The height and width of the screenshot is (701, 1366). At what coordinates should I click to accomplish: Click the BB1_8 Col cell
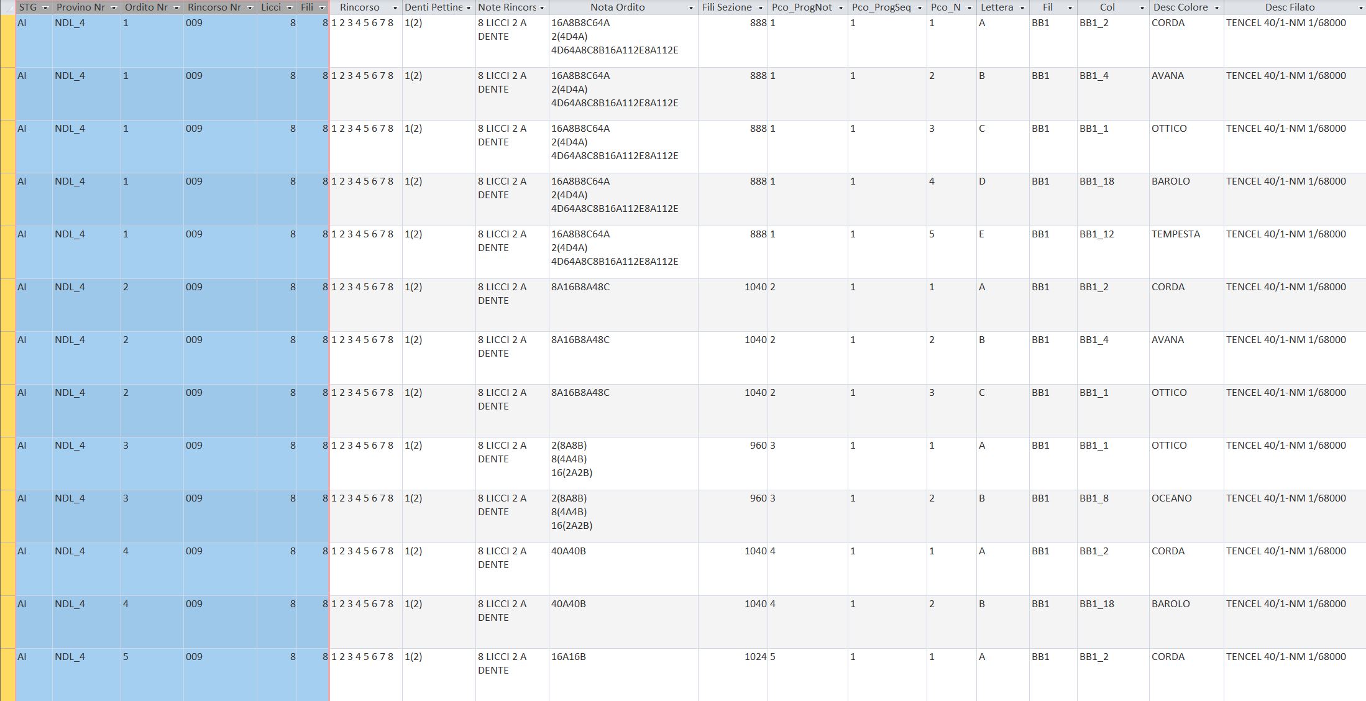click(x=1094, y=498)
